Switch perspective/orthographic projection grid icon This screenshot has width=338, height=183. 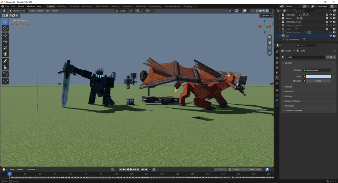pyautogui.click(x=270, y=53)
